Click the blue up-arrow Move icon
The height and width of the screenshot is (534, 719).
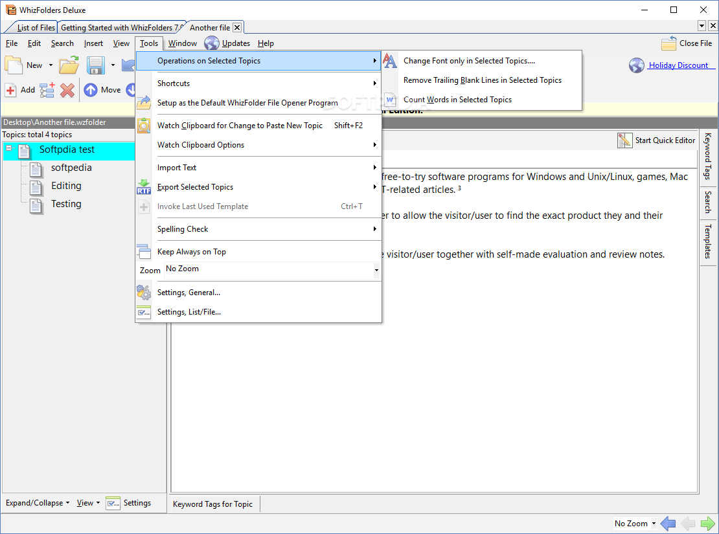click(90, 90)
